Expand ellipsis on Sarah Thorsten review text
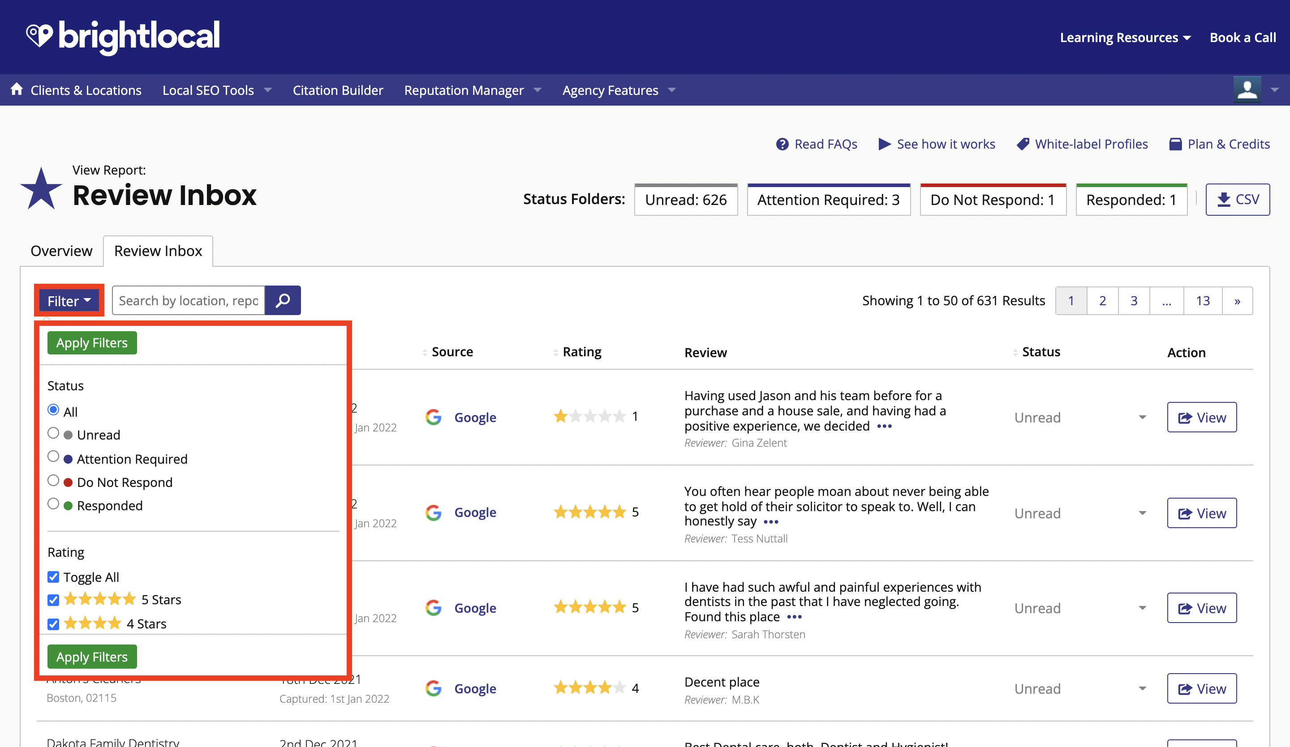Viewport: 1290px width, 747px height. [x=794, y=617]
